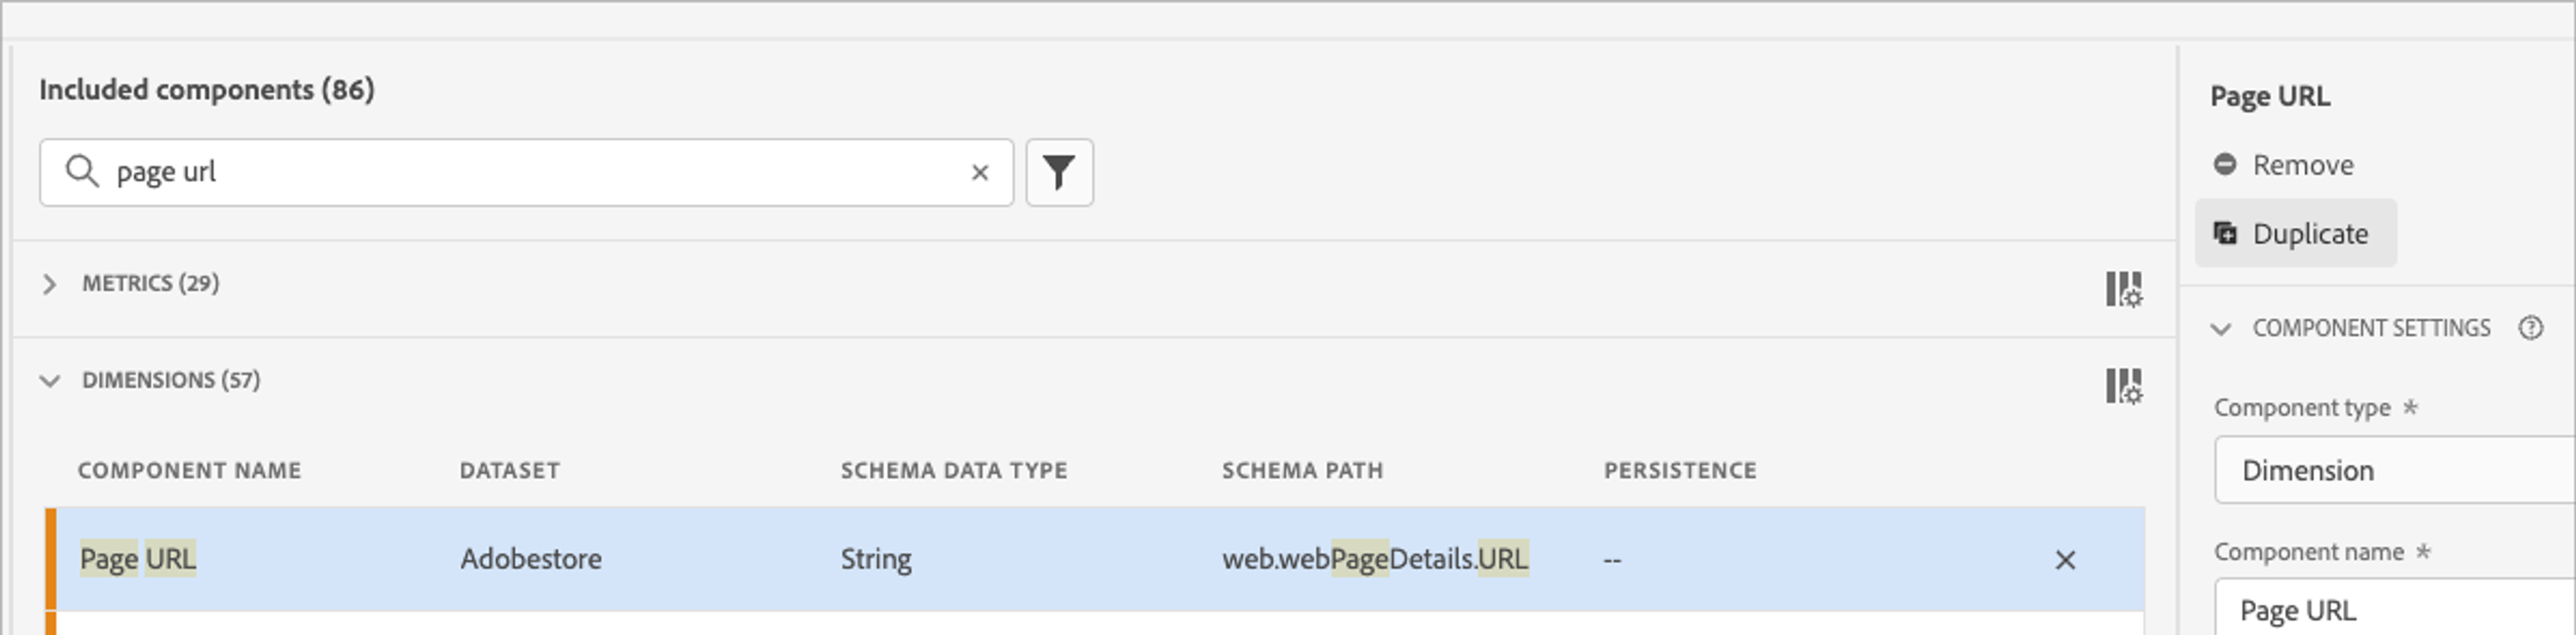Select the Page URL dimension row

[700, 560]
